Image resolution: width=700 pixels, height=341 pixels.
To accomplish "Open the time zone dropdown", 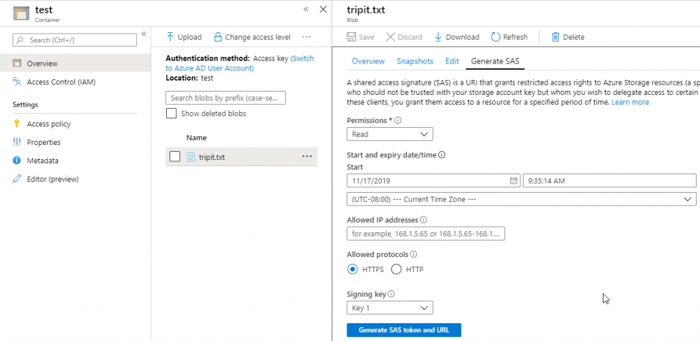I will pos(522,199).
